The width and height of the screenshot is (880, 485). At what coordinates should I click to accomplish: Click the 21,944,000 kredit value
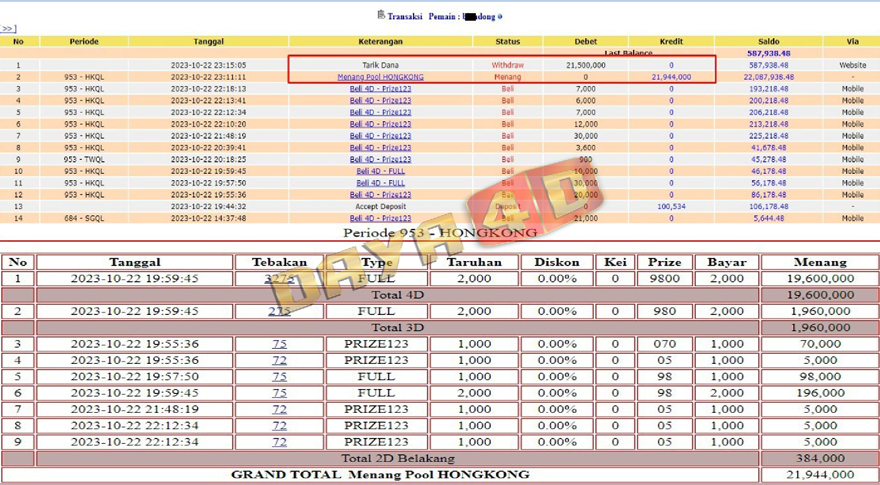click(671, 77)
